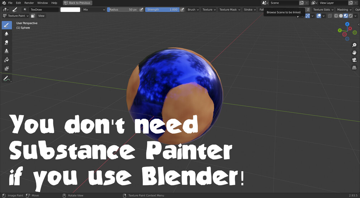360x198 pixels.
Task: Open the editor type dropdown
Action: pyautogui.click(x=5, y=10)
